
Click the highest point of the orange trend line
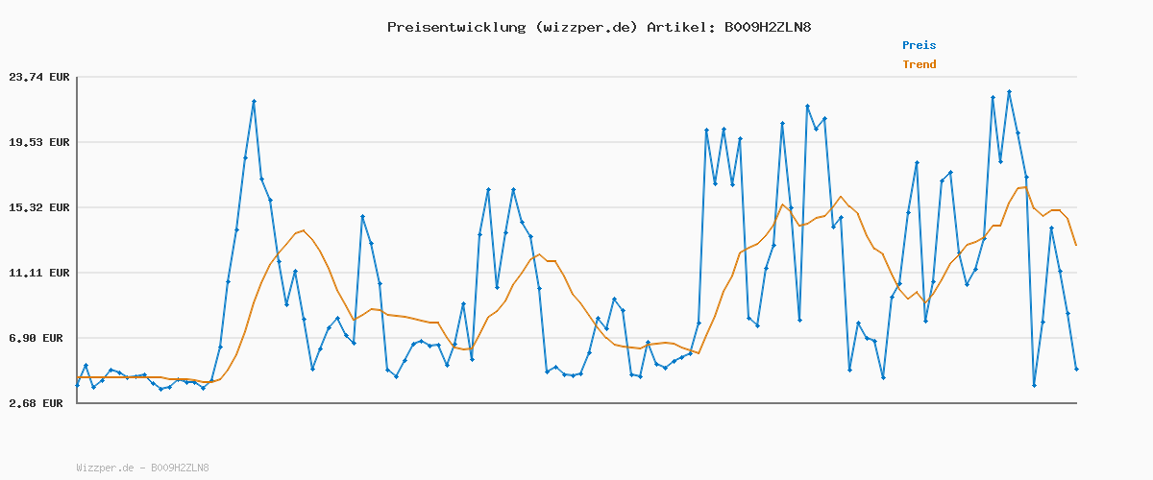tap(1023, 187)
